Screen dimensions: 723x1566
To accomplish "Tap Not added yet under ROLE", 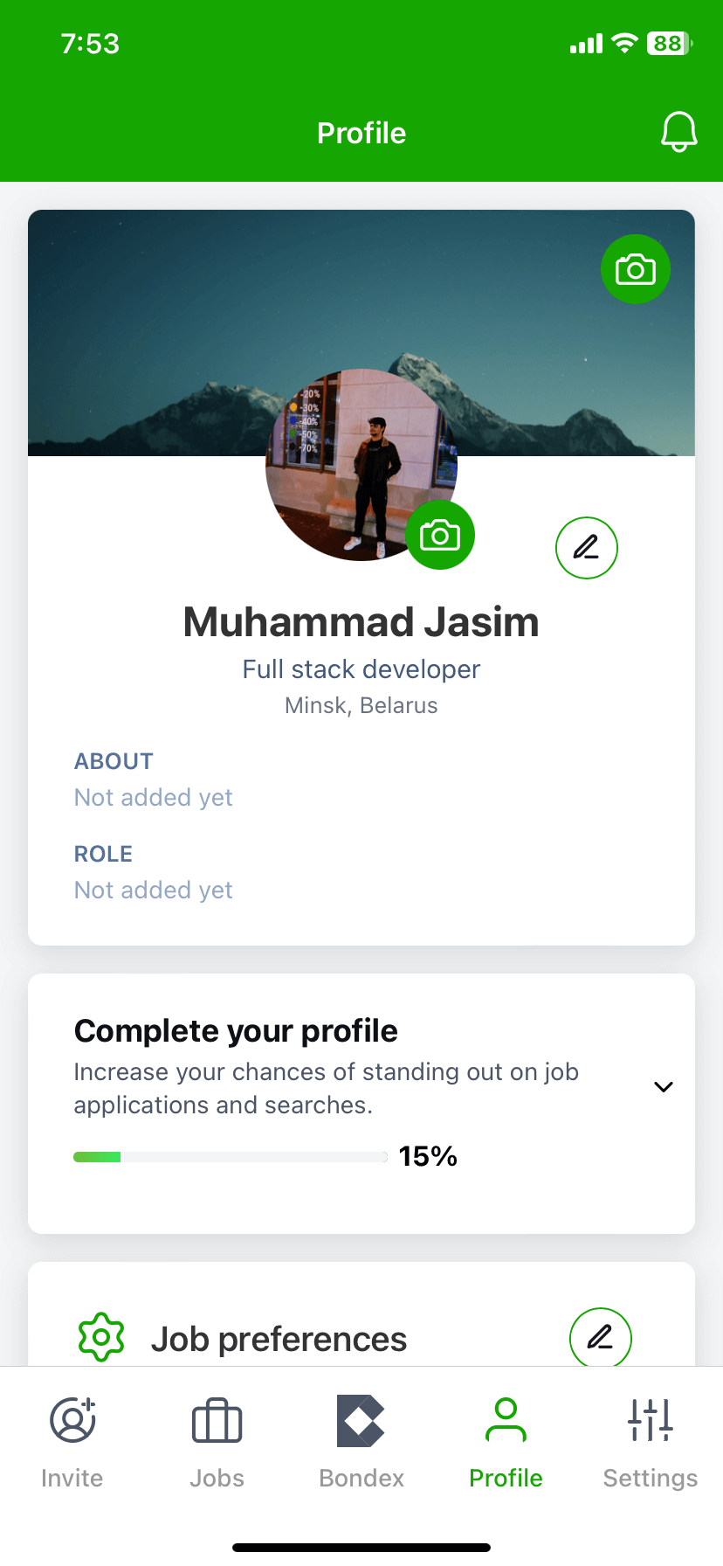I will [154, 890].
